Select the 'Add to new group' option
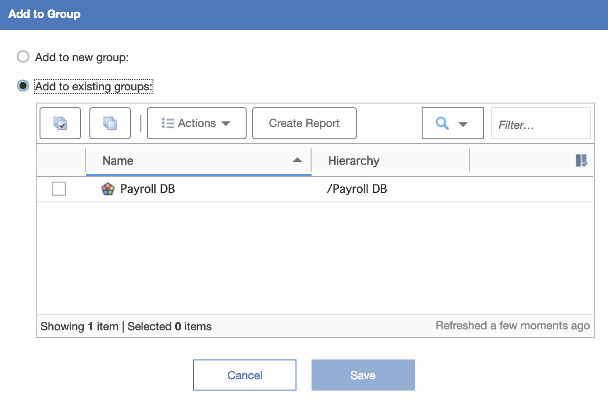This screenshot has height=399, width=608. click(x=23, y=56)
